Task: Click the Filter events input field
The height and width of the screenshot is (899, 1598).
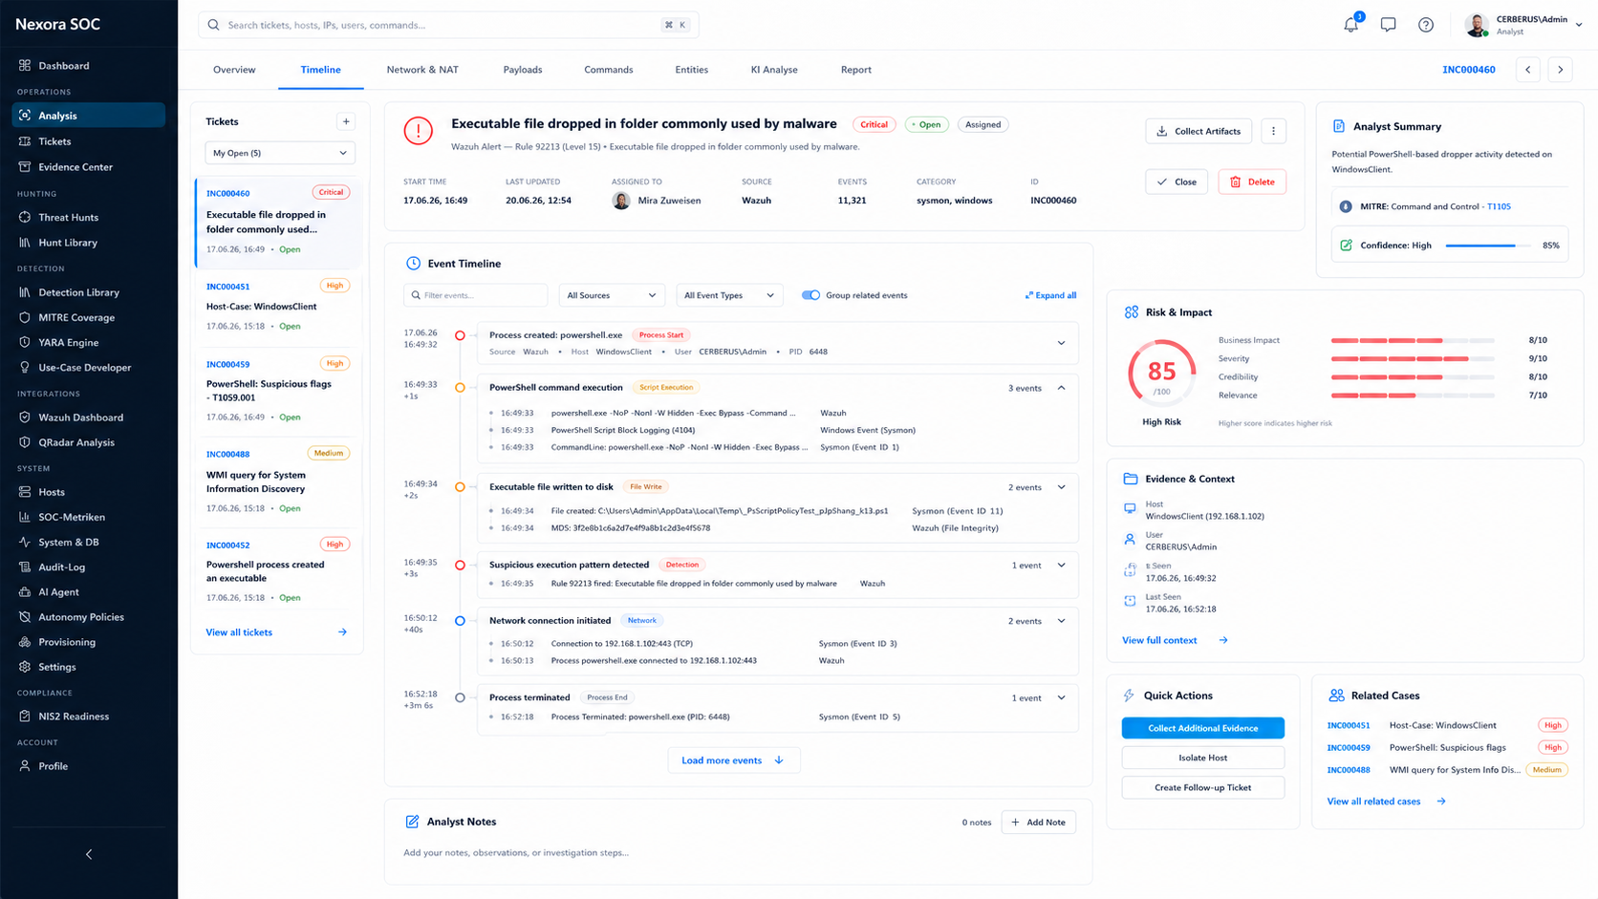Action: coord(475,295)
